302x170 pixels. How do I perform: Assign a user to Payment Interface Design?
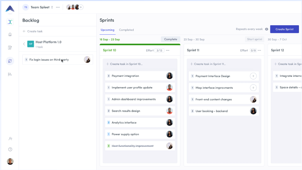pyautogui.click(x=253, y=76)
